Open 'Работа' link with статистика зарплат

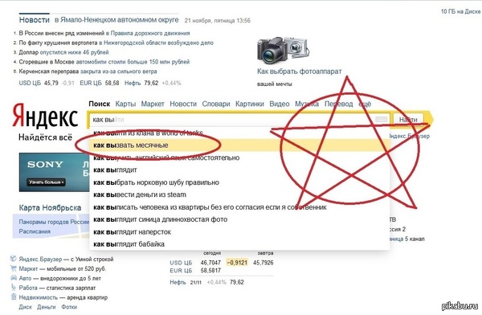coord(28,288)
